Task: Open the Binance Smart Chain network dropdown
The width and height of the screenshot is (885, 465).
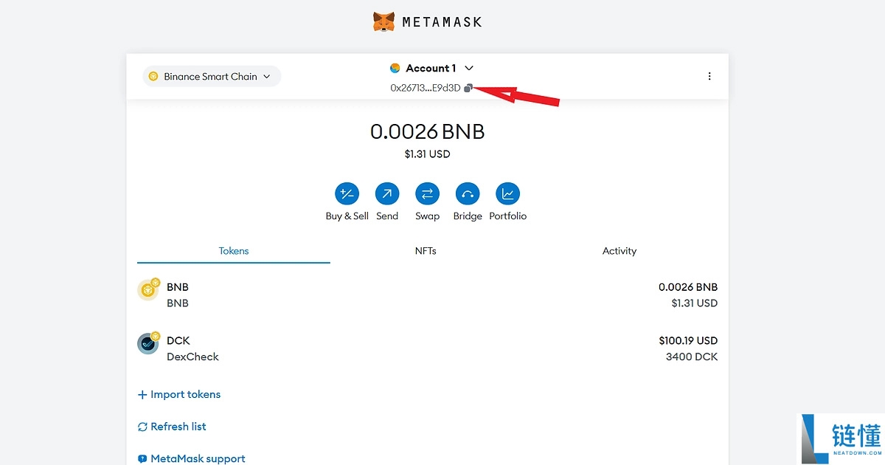Action: pyautogui.click(x=212, y=76)
